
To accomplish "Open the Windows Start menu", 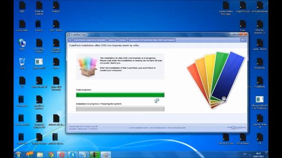I will [19, 154].
